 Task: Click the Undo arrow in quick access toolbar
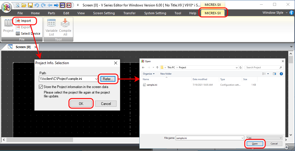point(37,5)
